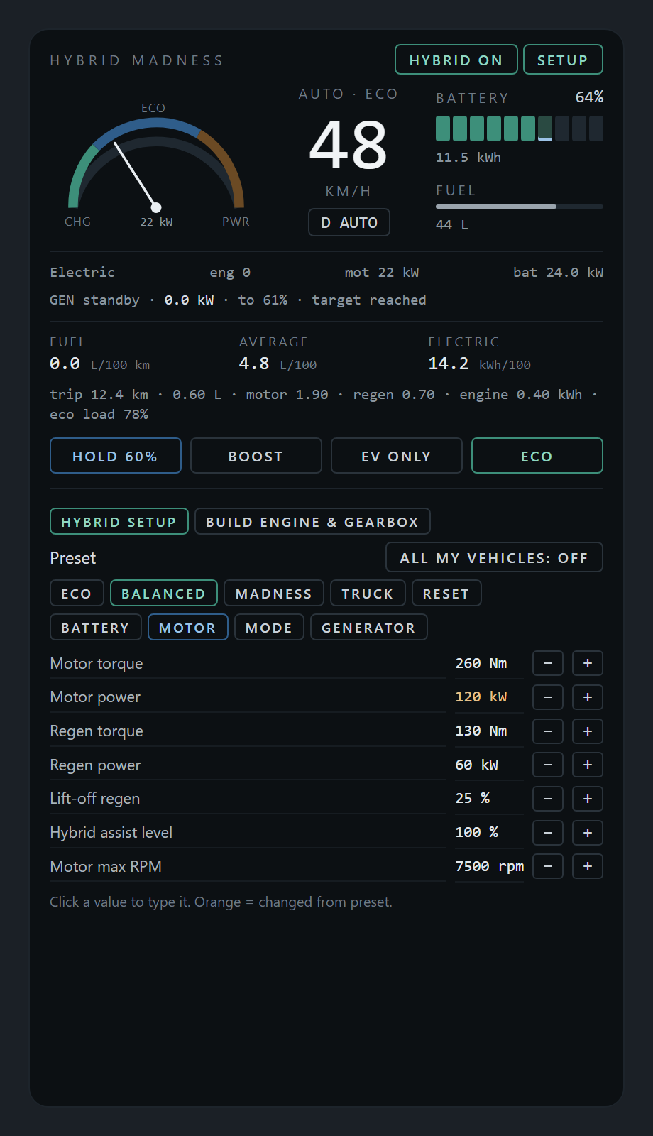
Task: Increase Regen torque with plus
Action: [588, 731]
